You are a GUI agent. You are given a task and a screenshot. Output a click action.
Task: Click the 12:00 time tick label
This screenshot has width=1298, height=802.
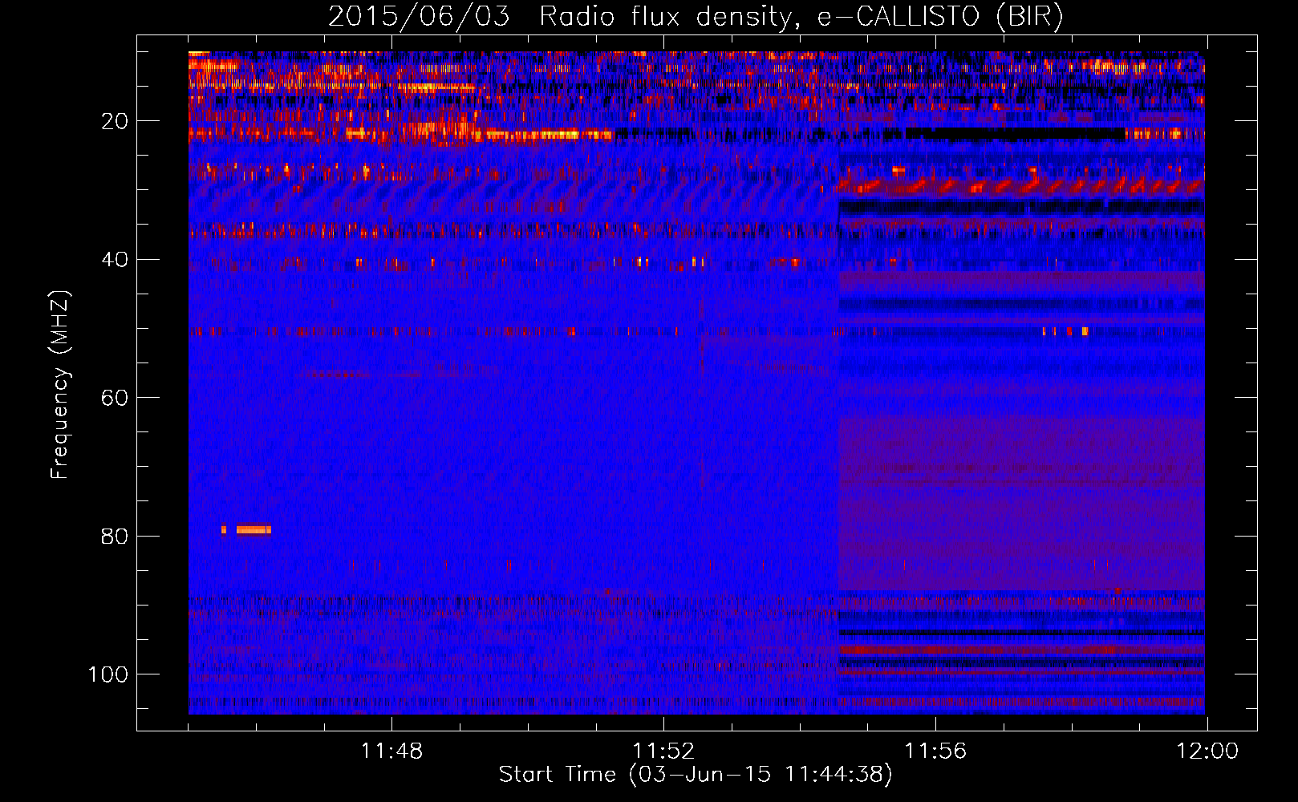(1207, 751)
